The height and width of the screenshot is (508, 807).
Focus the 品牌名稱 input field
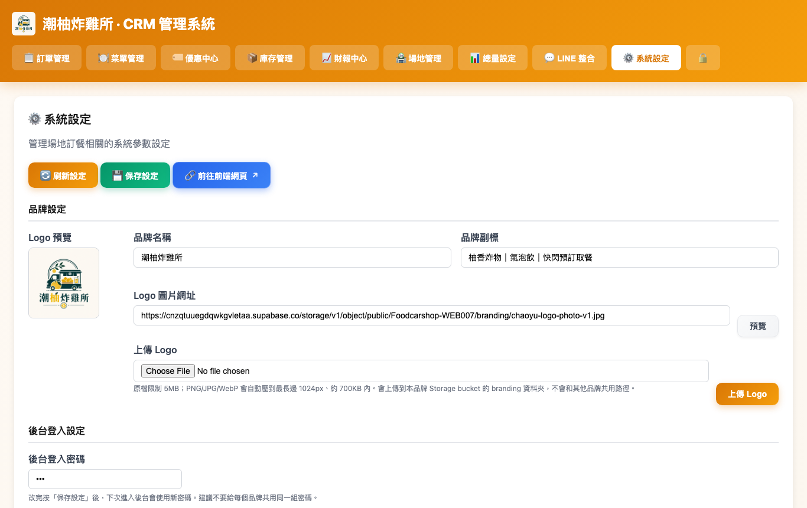pos(292,258)
